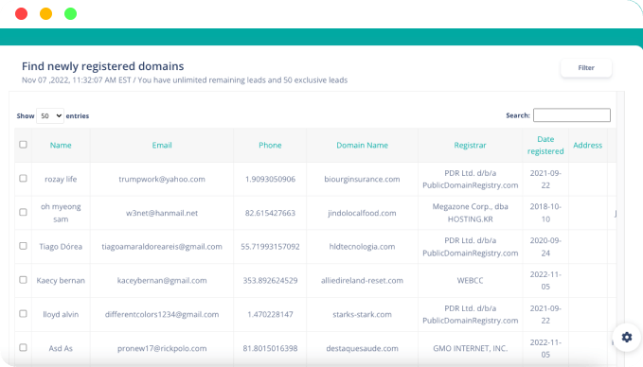
Task: Click phone number 353.892624529
Action: pyautogui.click(x=270, y=281)
